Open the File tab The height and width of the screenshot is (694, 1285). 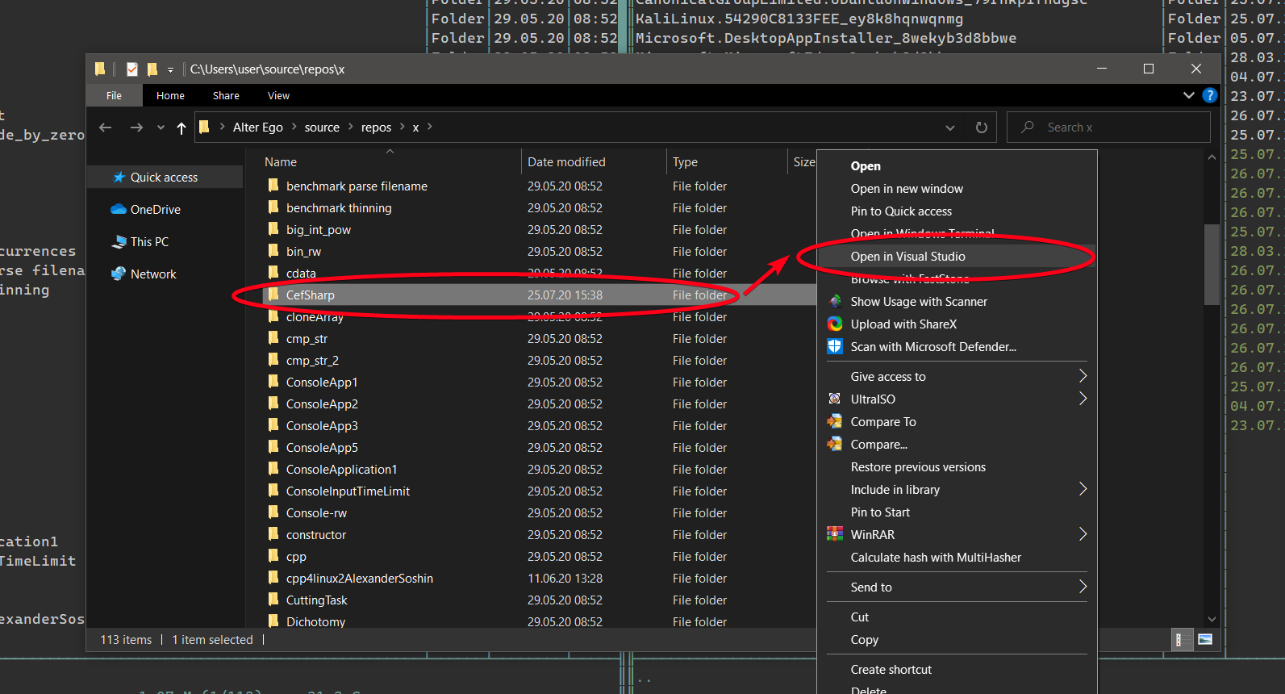(115, 95)
